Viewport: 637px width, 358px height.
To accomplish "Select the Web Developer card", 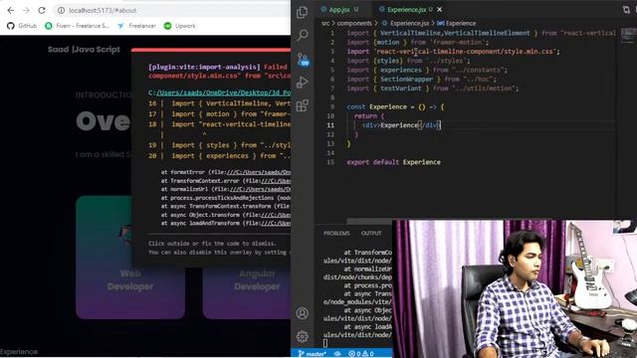I will click(130, 258).
